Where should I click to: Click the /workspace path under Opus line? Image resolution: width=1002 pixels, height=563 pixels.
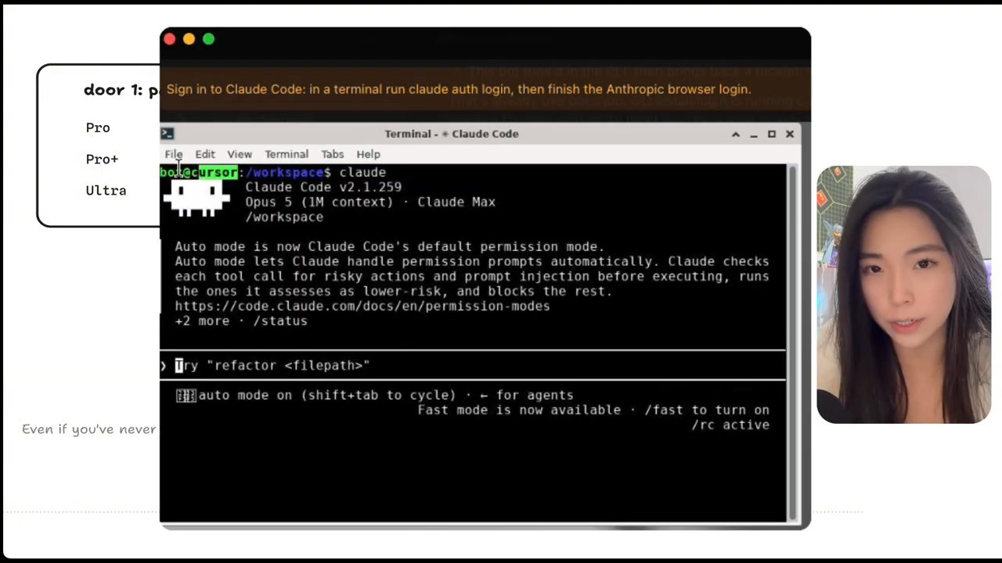[x=284, y=217]
